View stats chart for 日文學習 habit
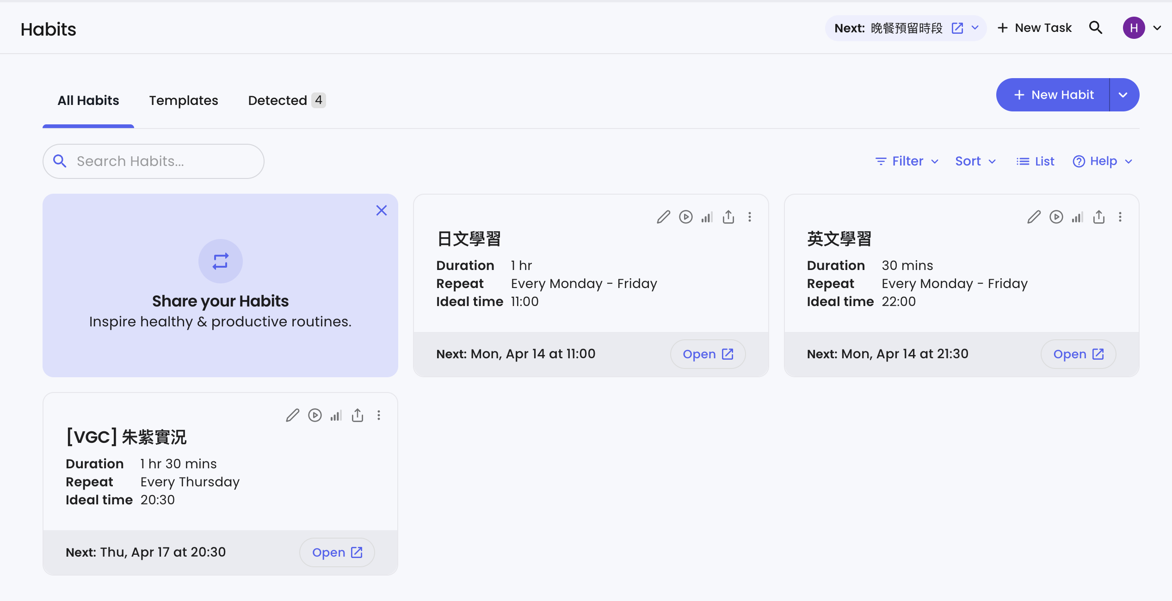This screenshot has height=601, width=1172. (x=707, y=217)
